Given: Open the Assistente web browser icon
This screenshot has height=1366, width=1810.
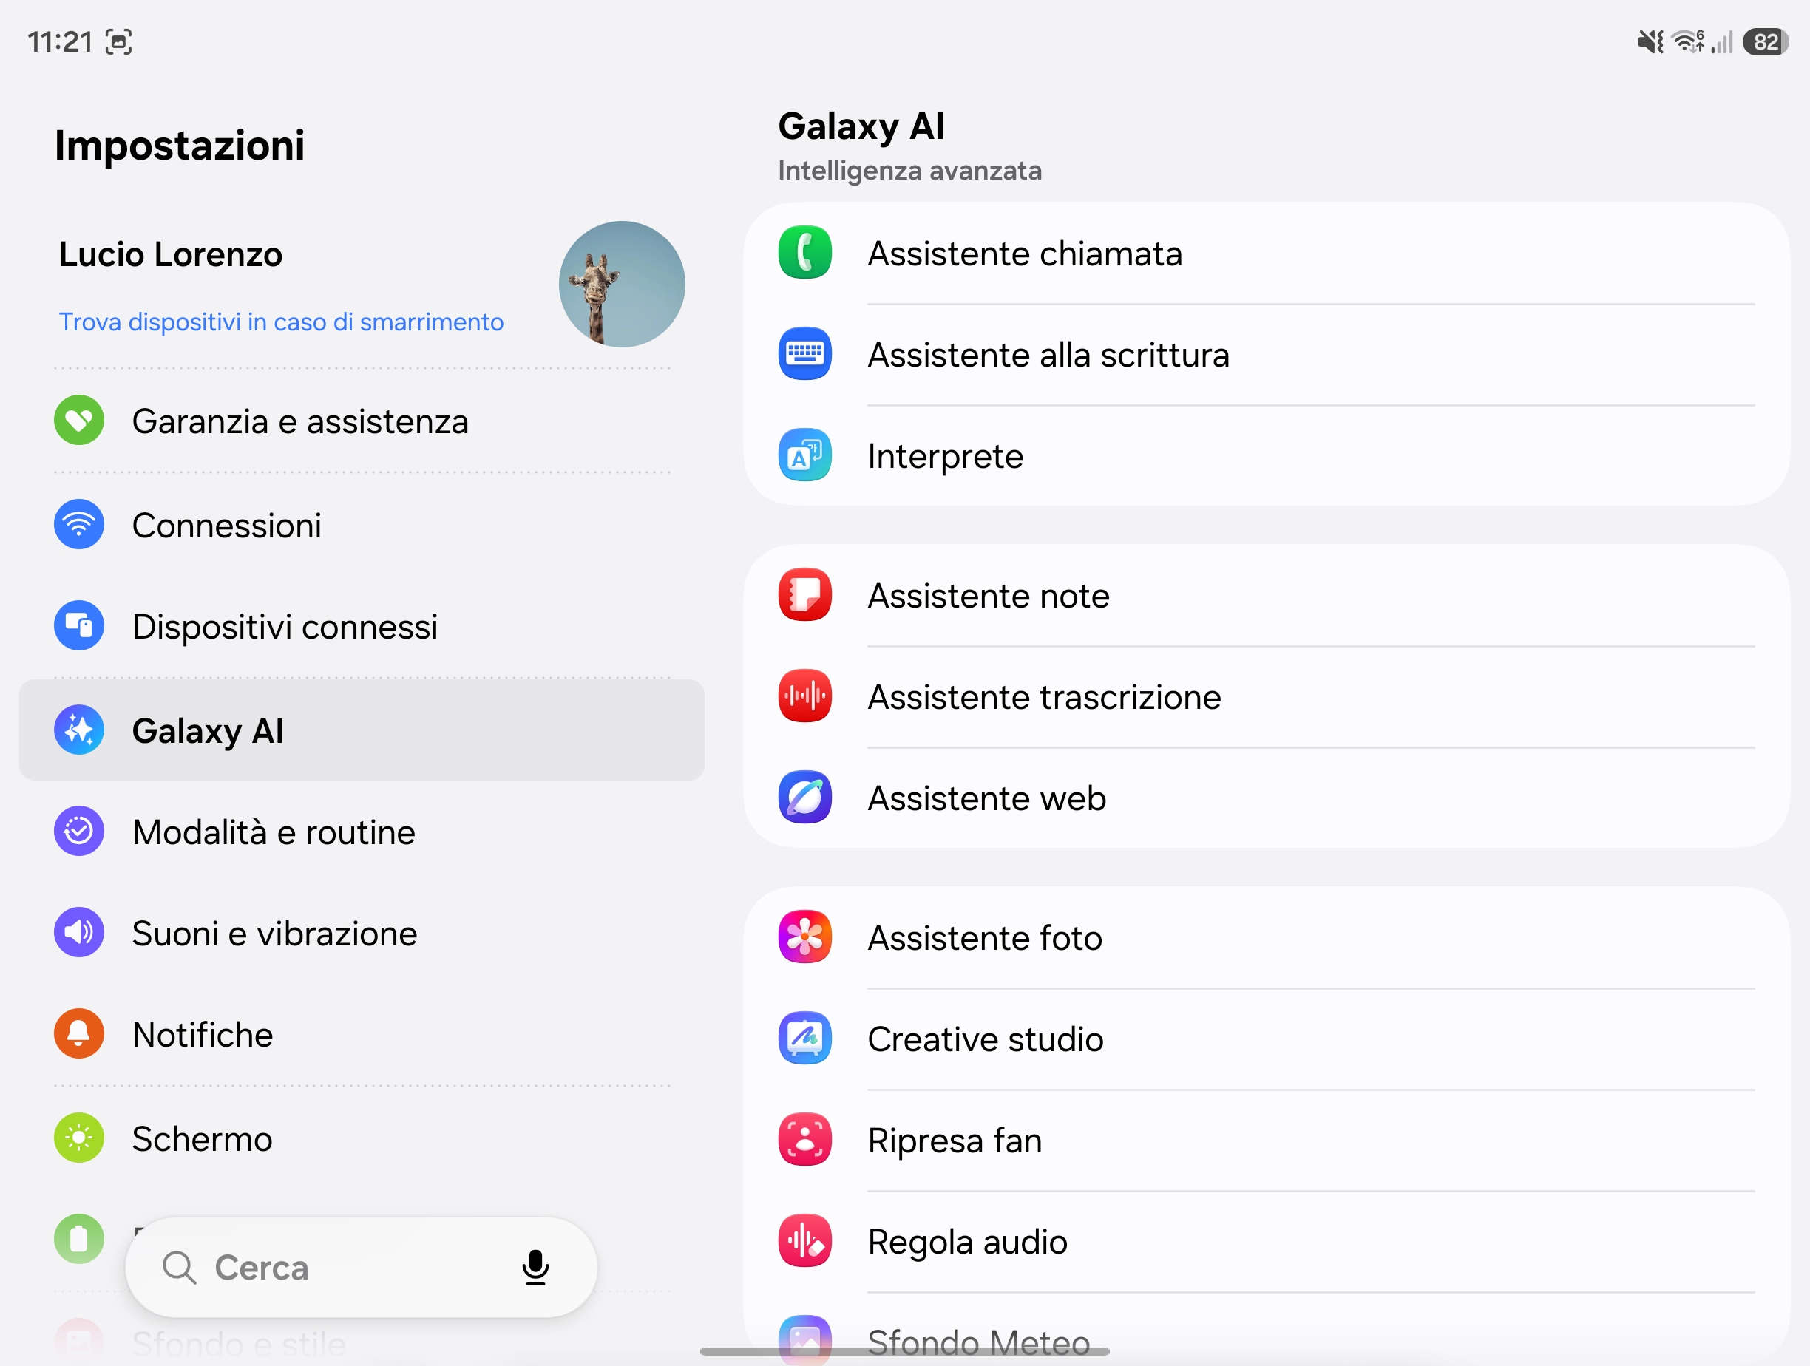Looking at the screenshot, I should coord(804,798).
